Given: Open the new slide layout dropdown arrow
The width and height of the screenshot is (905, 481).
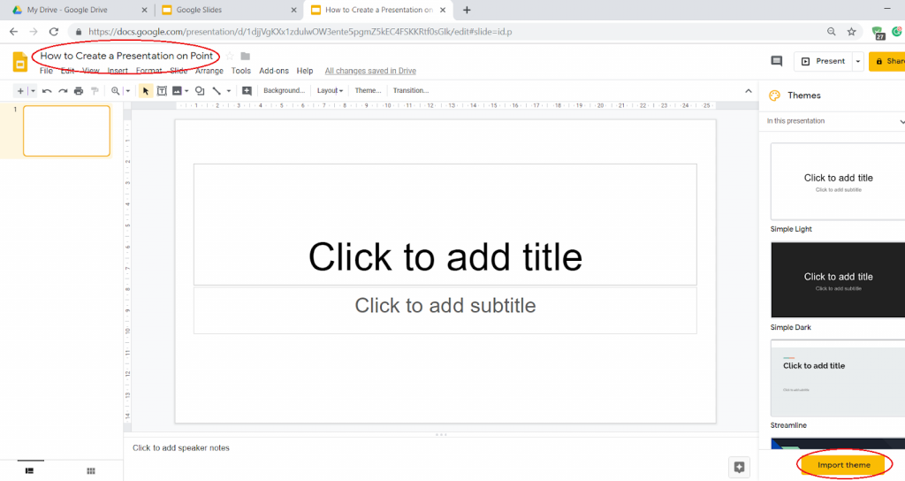Looking at the screenshot, I should pyautogui.click(x=33, y=90).
